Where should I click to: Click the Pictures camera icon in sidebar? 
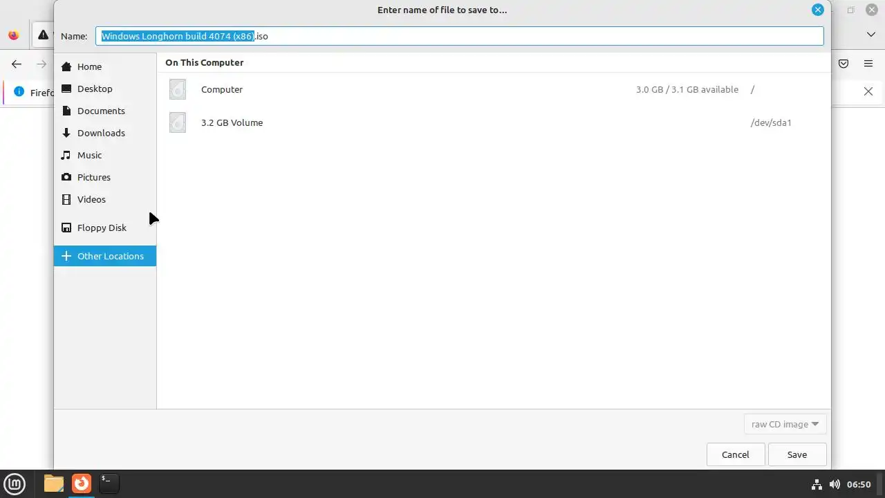66,177
